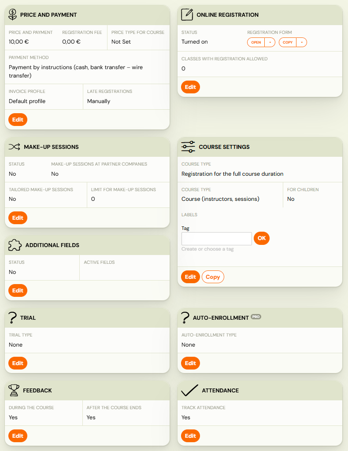
Task: Click the 'LABELS' label in Course Settings
Action: [x=189, y=214]
